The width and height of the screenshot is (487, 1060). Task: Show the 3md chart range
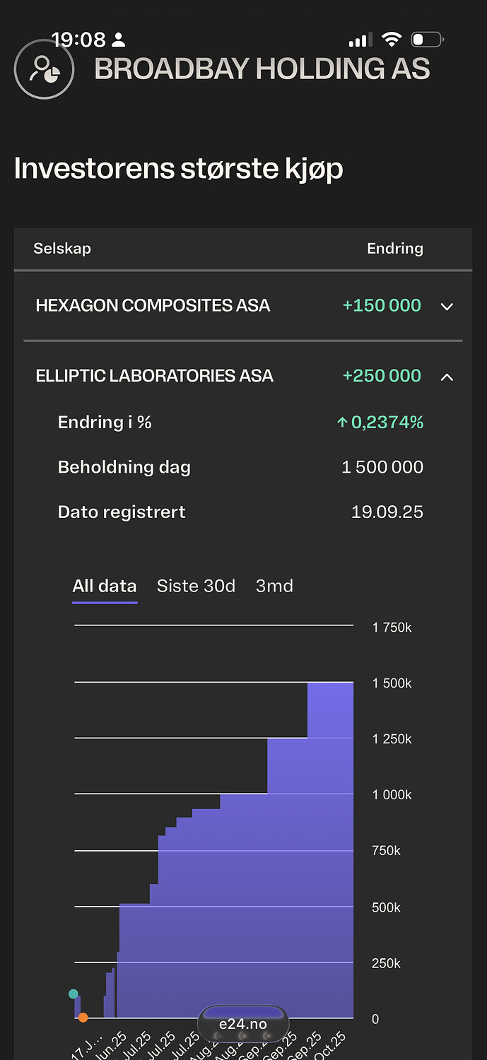(274, 586)
